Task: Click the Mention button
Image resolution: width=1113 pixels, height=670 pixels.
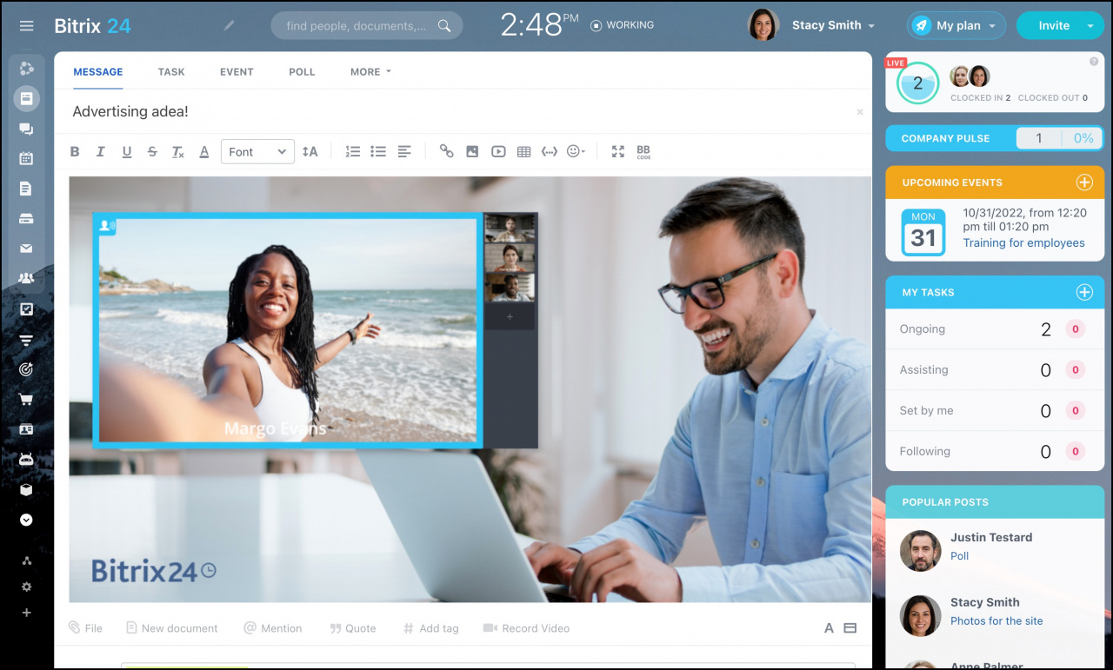Action: click(273, 628)
